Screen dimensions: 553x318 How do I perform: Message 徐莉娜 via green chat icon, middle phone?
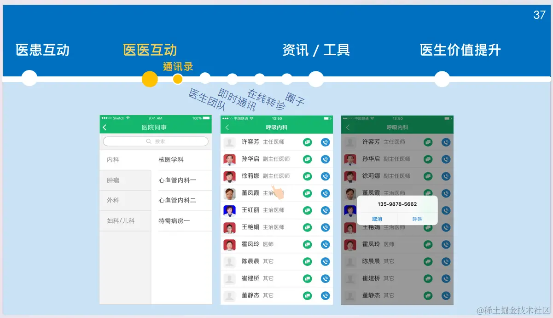[x=308, y=176]
